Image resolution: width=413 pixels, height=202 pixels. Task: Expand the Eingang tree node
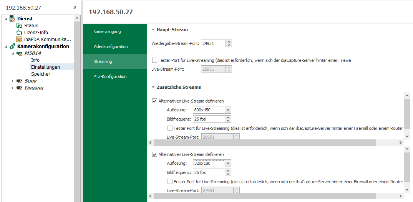click(x=13, y=88)
